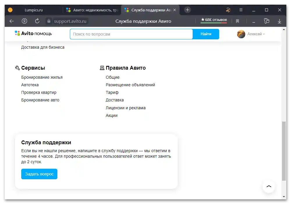Click the page vertical scrollbar thumb

(x=284, y=151)
